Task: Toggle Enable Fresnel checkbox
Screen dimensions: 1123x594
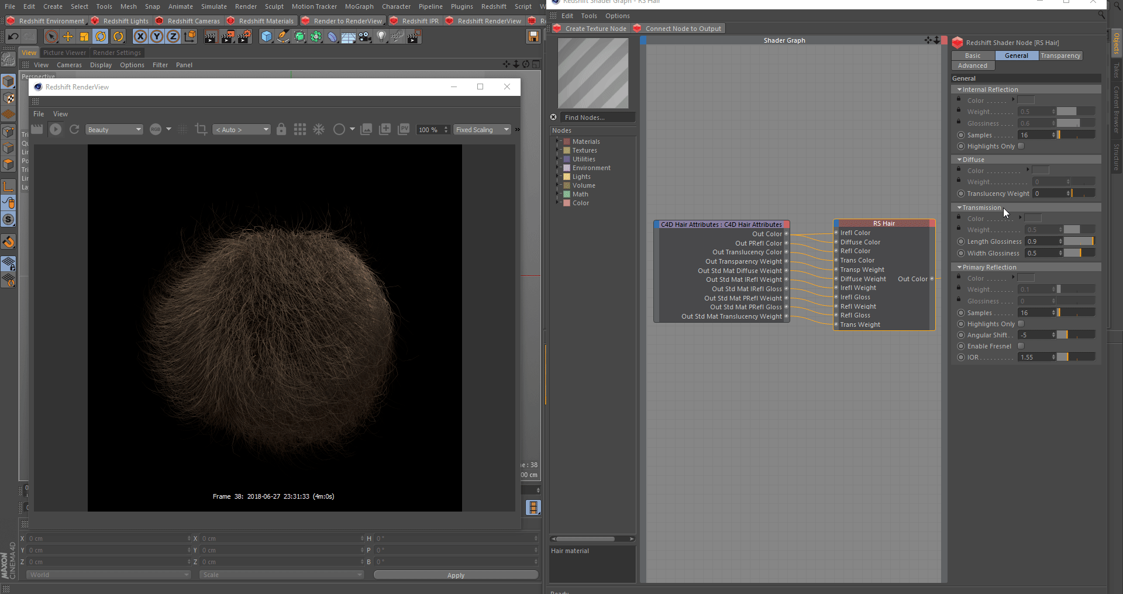Action: click(1021, 346)
